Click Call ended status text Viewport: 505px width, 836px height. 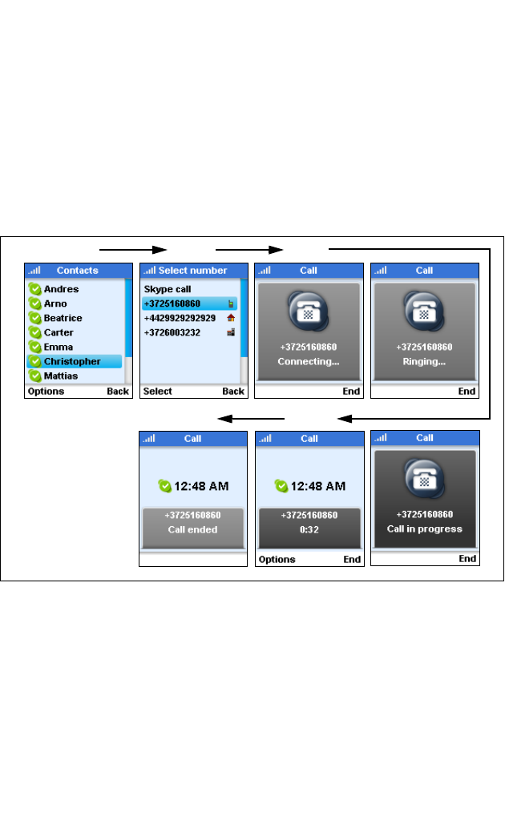(x=192, y=529)
